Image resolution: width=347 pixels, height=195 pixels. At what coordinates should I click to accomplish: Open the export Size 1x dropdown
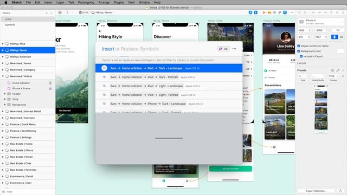(x=303, y=76)
